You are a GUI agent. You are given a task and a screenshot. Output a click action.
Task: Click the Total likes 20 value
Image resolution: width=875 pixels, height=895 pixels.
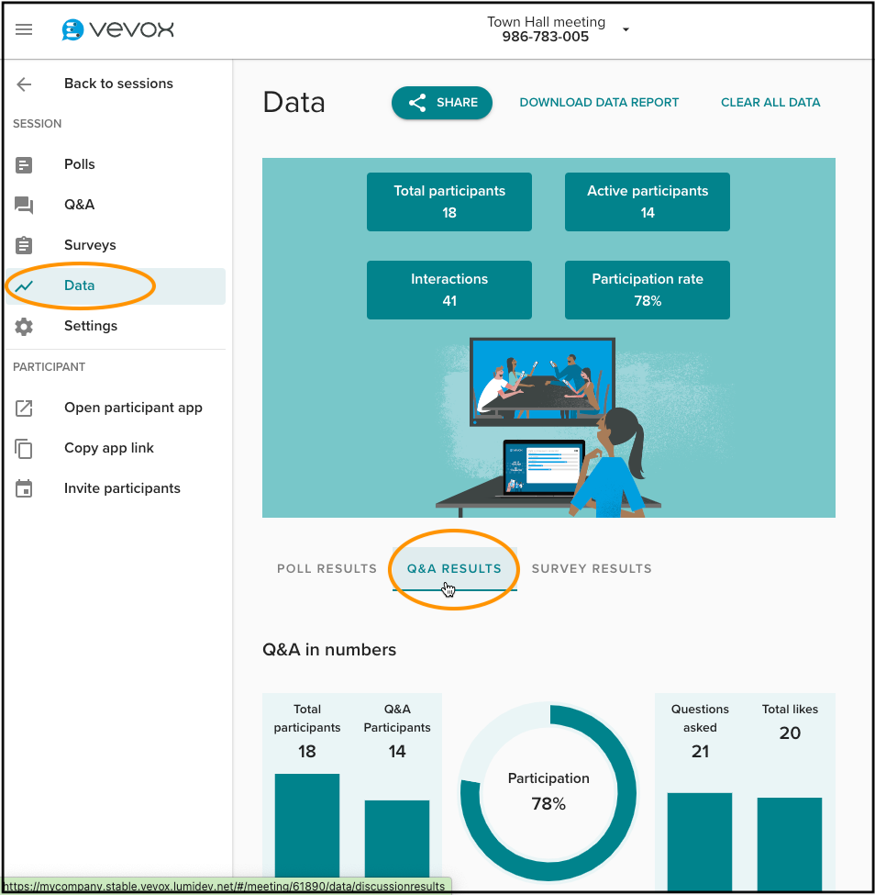pyautogui.click(x=790, y=733)
